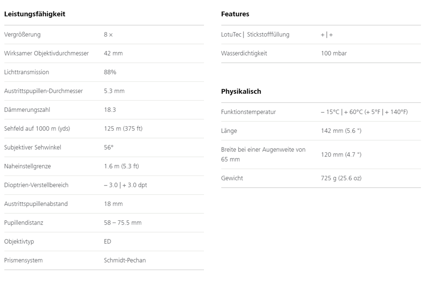The height and width of the screenshot is (283, 435).
Task: Select the Länge value 142 mm
Action: pyautogui.click(x=341, y=131)
